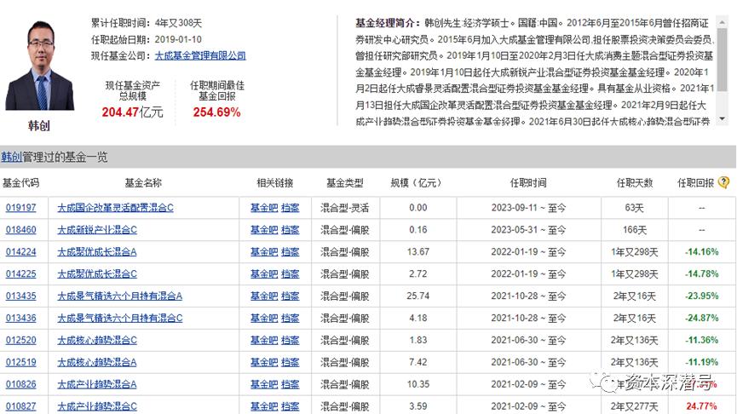Open 基金吧 for fund 013435

(x=263, y=296)
